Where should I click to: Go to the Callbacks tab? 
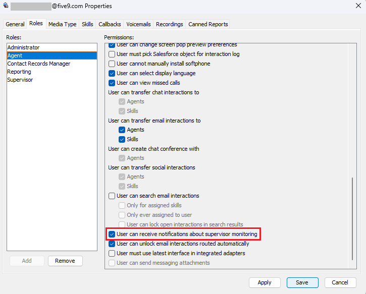(x=110, y=24)
